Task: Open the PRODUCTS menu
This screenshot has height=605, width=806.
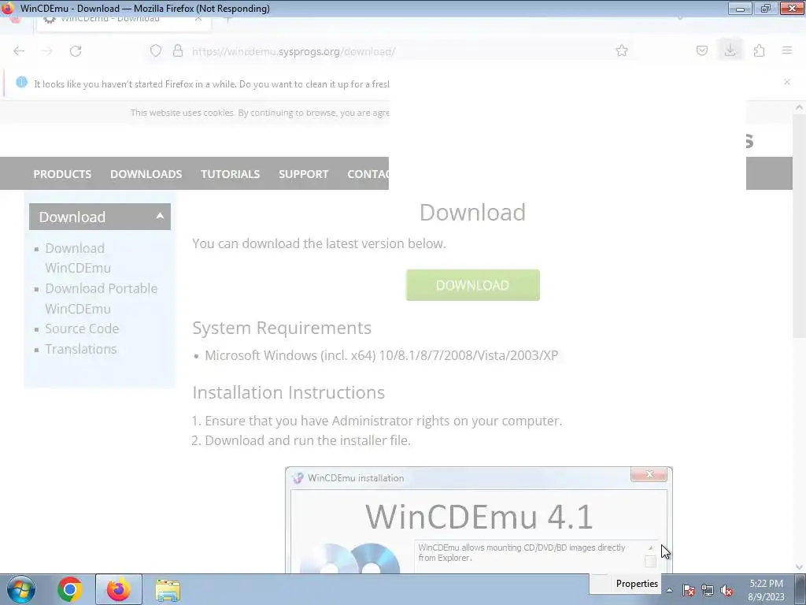Action: point(62,174)
